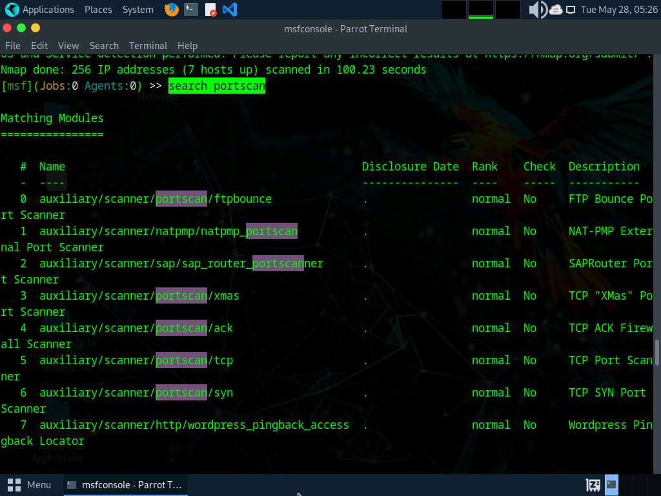Click the red document launcher icon
This screenshot has height=496, width=661.
click(x=210, y=10)
